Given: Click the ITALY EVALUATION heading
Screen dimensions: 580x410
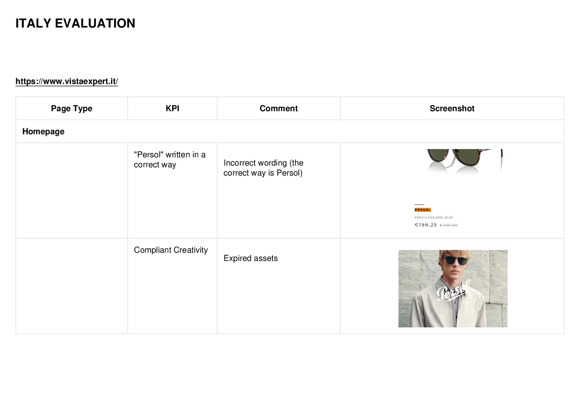Looking at the screenshot, I should click(75, 23).
